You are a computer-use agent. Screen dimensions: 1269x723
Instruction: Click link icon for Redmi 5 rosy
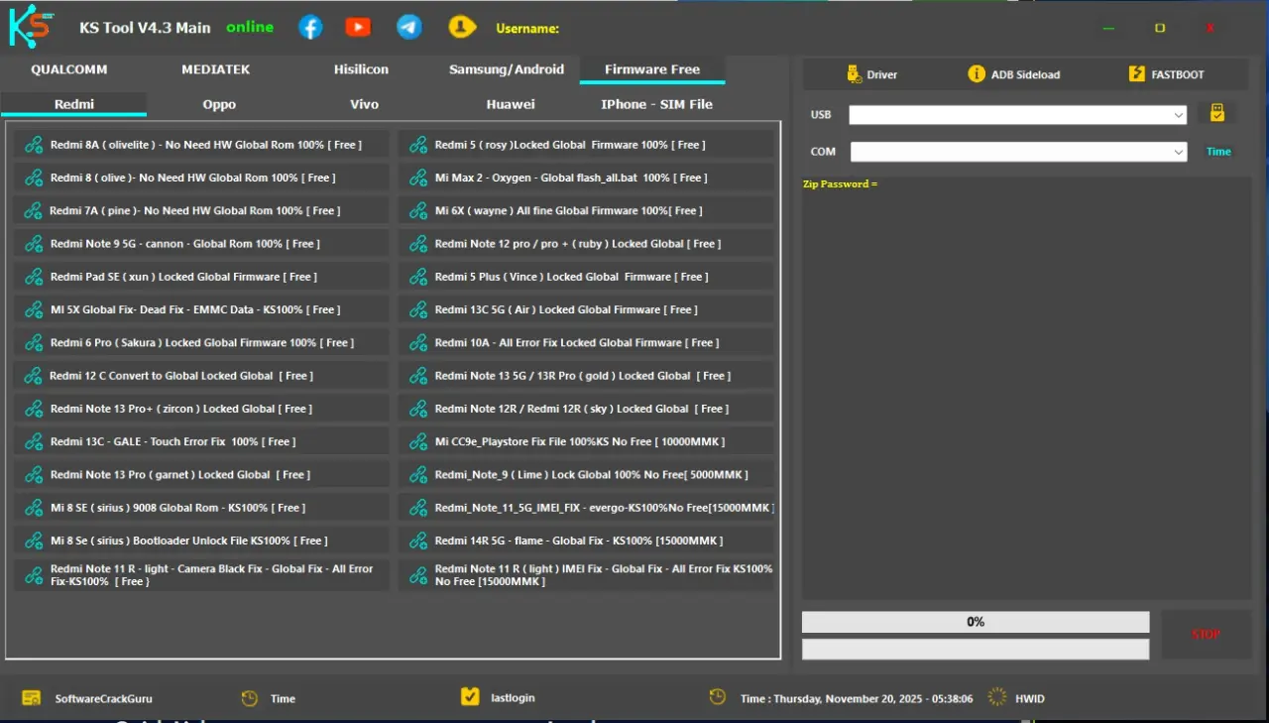coord(418,145)
